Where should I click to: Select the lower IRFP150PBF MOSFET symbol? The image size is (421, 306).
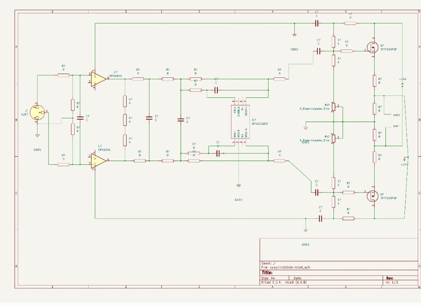pyautogui.click(x=373, y=196)
